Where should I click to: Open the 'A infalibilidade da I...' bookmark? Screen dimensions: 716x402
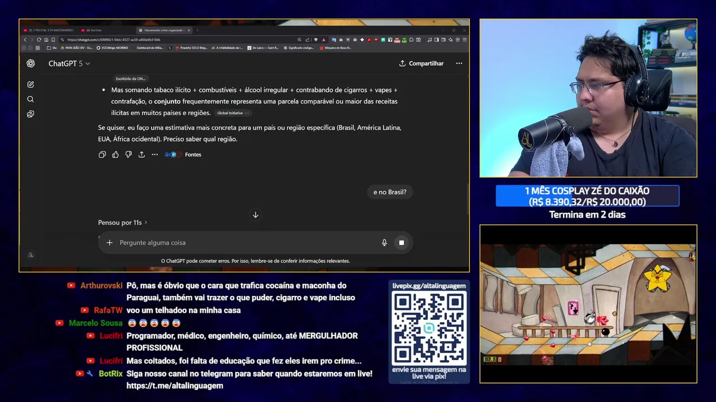pos(227,48)
